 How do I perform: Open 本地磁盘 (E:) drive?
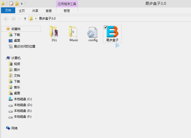23,111
